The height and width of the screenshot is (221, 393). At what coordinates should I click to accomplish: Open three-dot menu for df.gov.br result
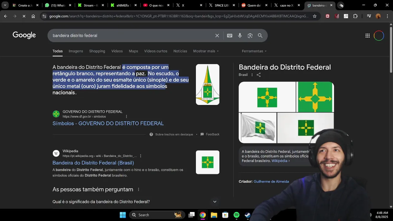[126, 117]
